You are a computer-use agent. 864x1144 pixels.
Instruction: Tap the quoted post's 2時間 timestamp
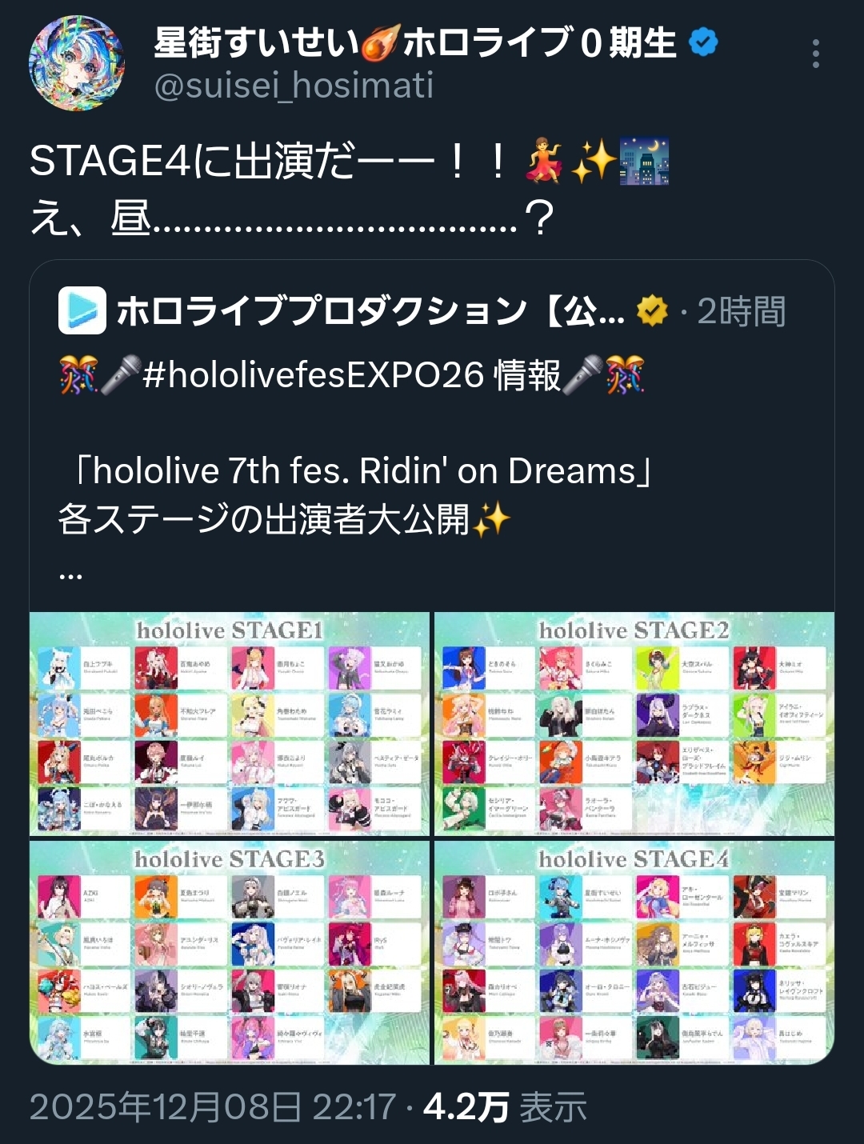click(742, 311)
